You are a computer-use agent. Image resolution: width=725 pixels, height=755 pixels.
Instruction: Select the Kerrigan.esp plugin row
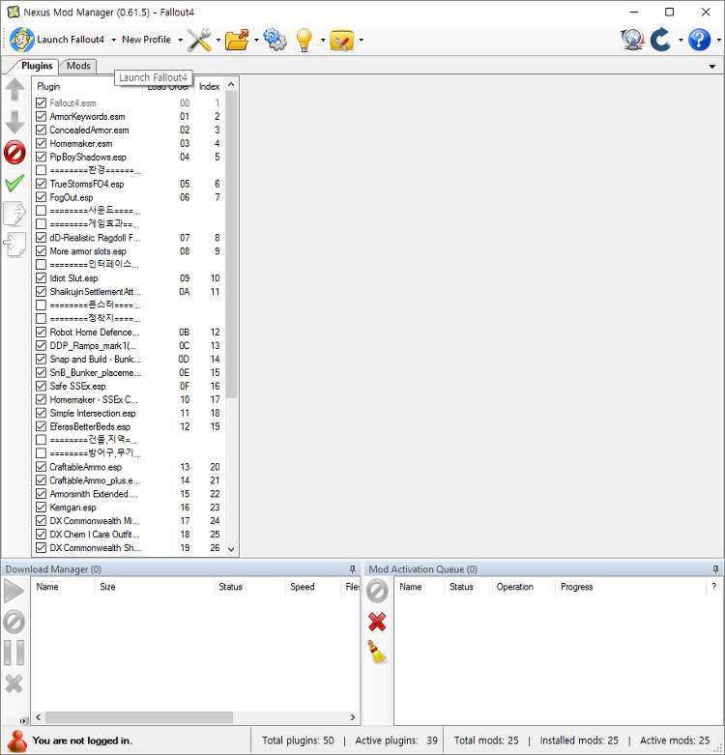pyautogui.click(x=128, y=508)
